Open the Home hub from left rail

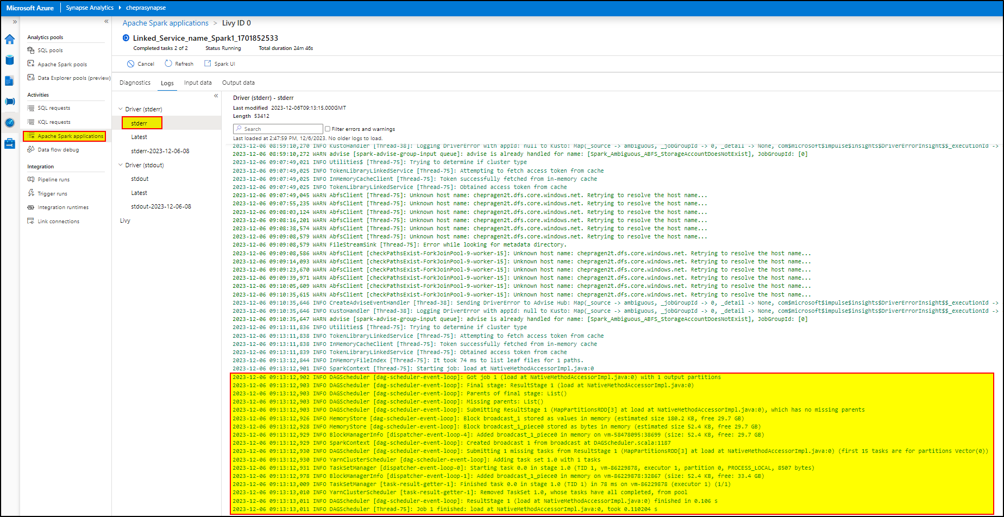(x=9, y=39)
